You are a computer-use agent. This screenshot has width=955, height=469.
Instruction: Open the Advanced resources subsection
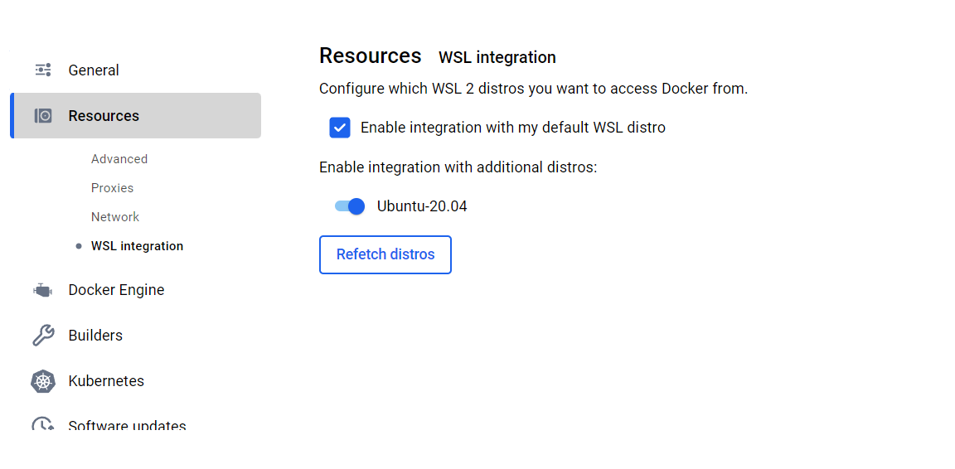point(119,159)
